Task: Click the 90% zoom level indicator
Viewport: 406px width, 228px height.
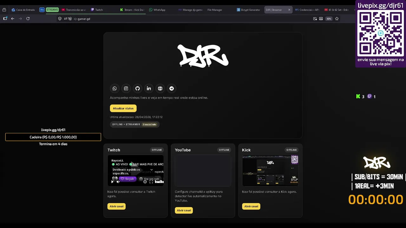Action: (x=329, y=19)
